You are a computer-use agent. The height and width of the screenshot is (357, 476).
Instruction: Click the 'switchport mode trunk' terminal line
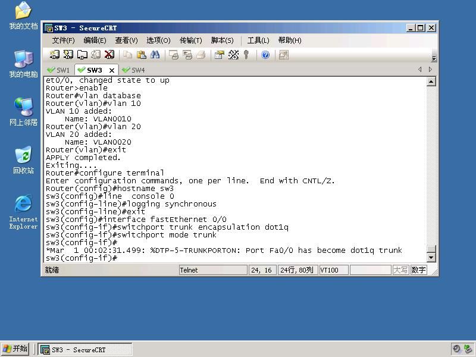tap(131, 235)
